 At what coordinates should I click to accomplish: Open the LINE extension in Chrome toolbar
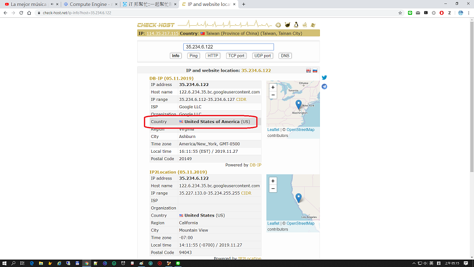pos(410,13)
